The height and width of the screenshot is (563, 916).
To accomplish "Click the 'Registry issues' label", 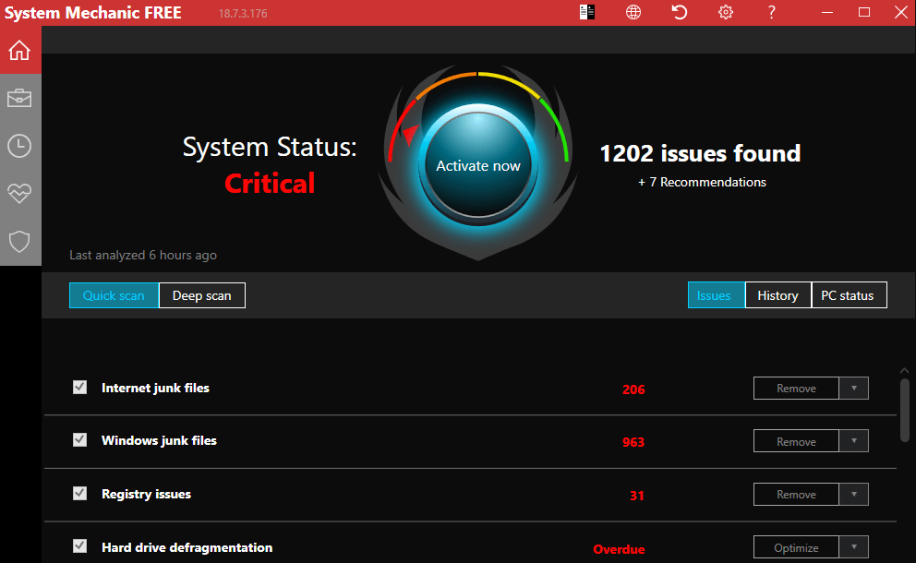I will (x=146, y=494).
